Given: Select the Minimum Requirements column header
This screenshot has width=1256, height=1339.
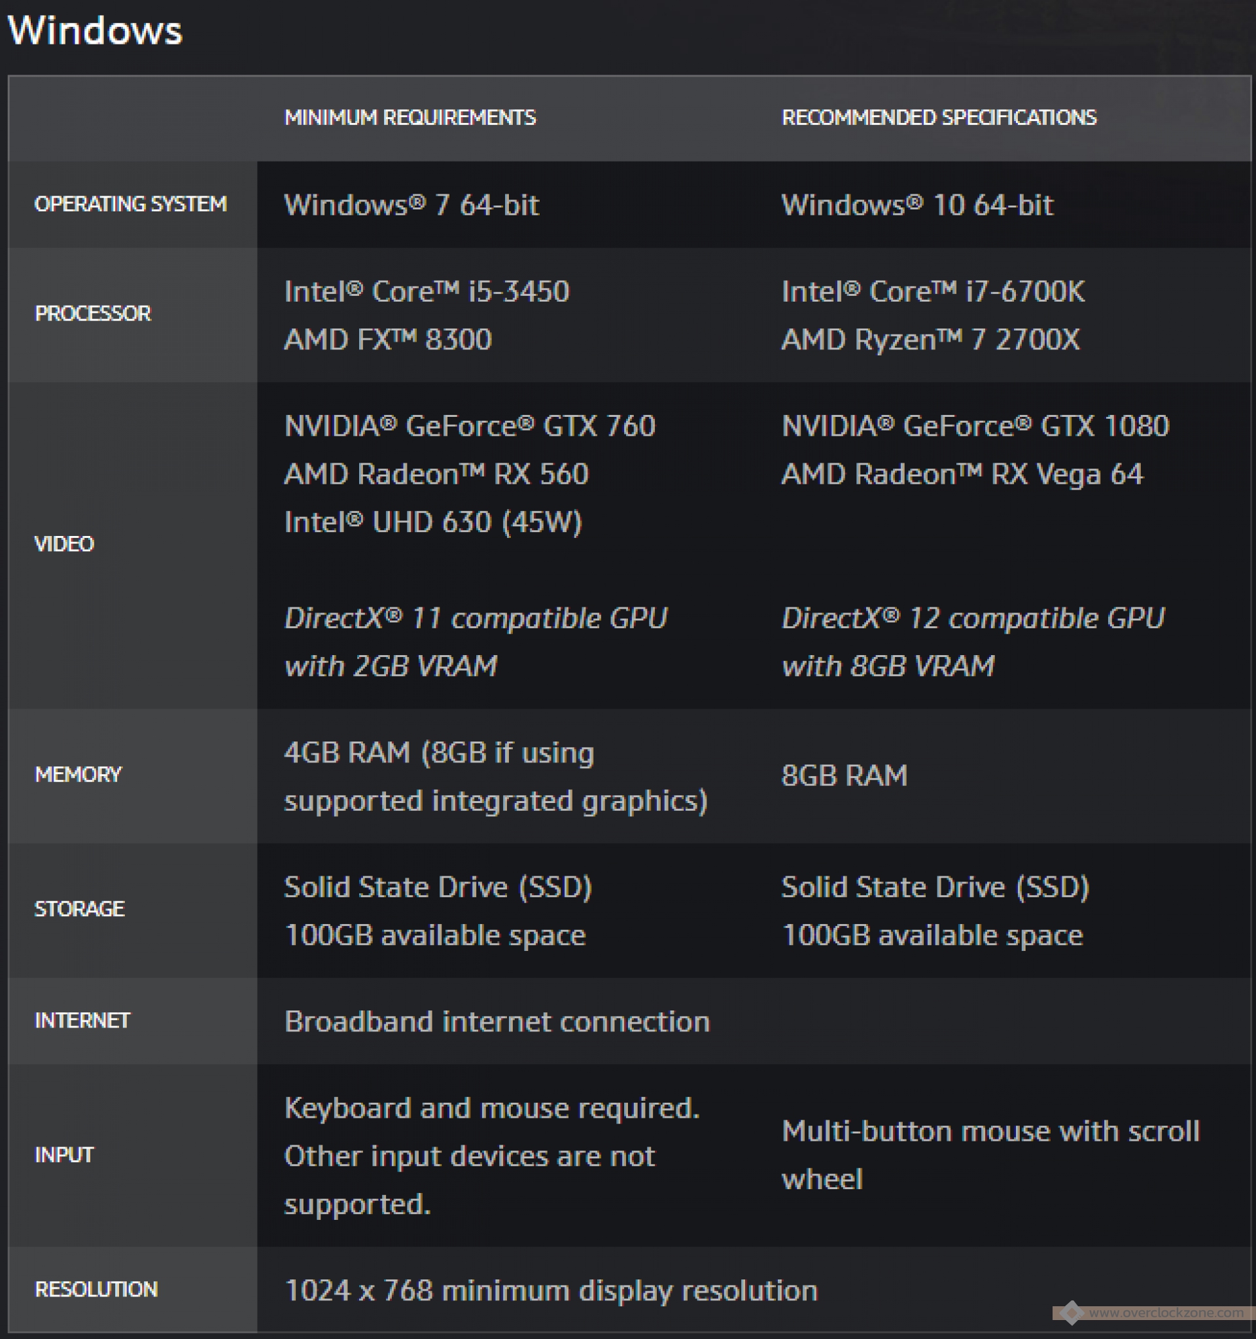Looking at the screenshot, I should click(410, 117).
